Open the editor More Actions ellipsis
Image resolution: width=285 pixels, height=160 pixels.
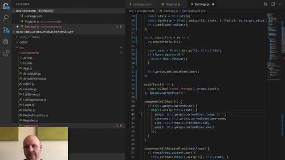pos(281,4)
